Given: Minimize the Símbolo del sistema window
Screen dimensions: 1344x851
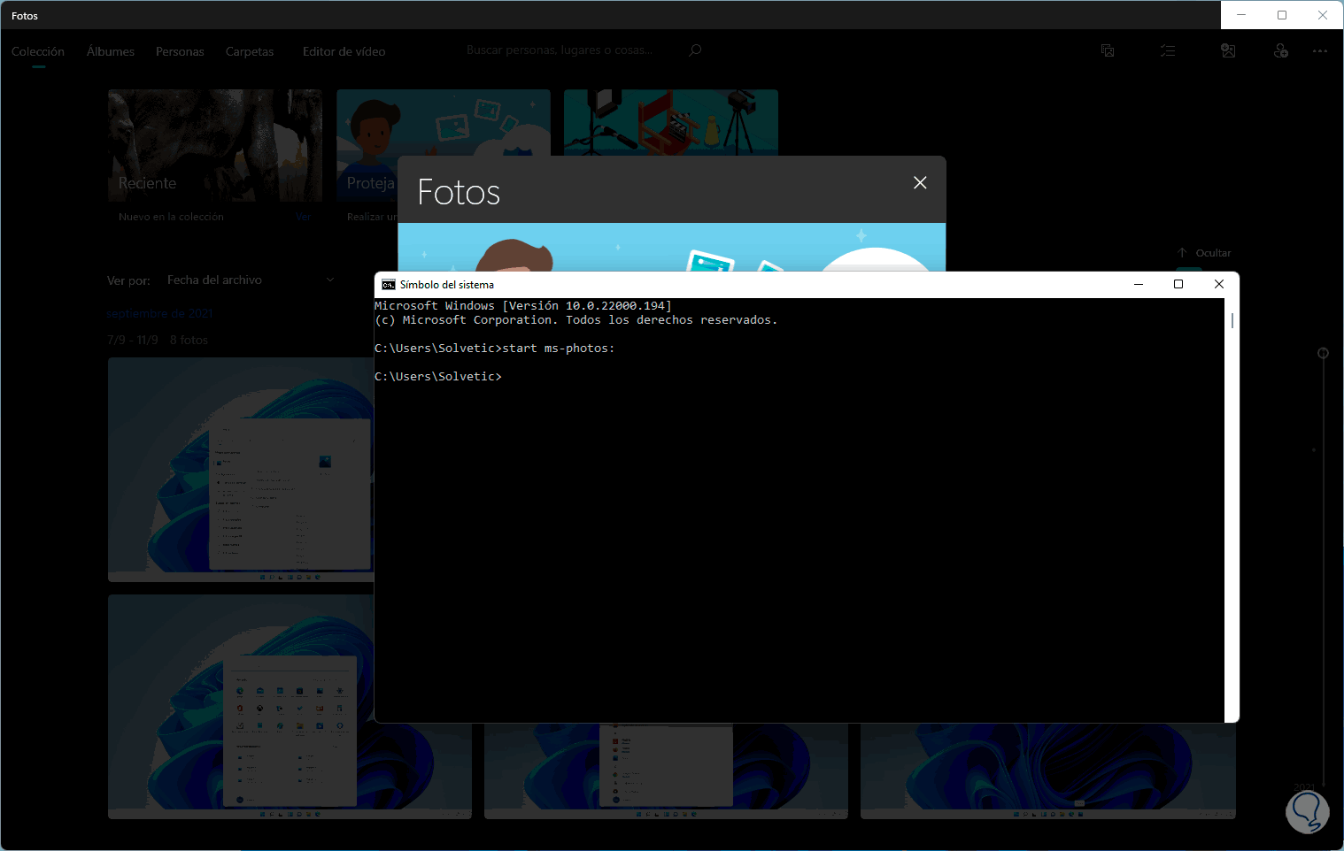Looking at the screenshot, I should click(x=1139, y=284).
